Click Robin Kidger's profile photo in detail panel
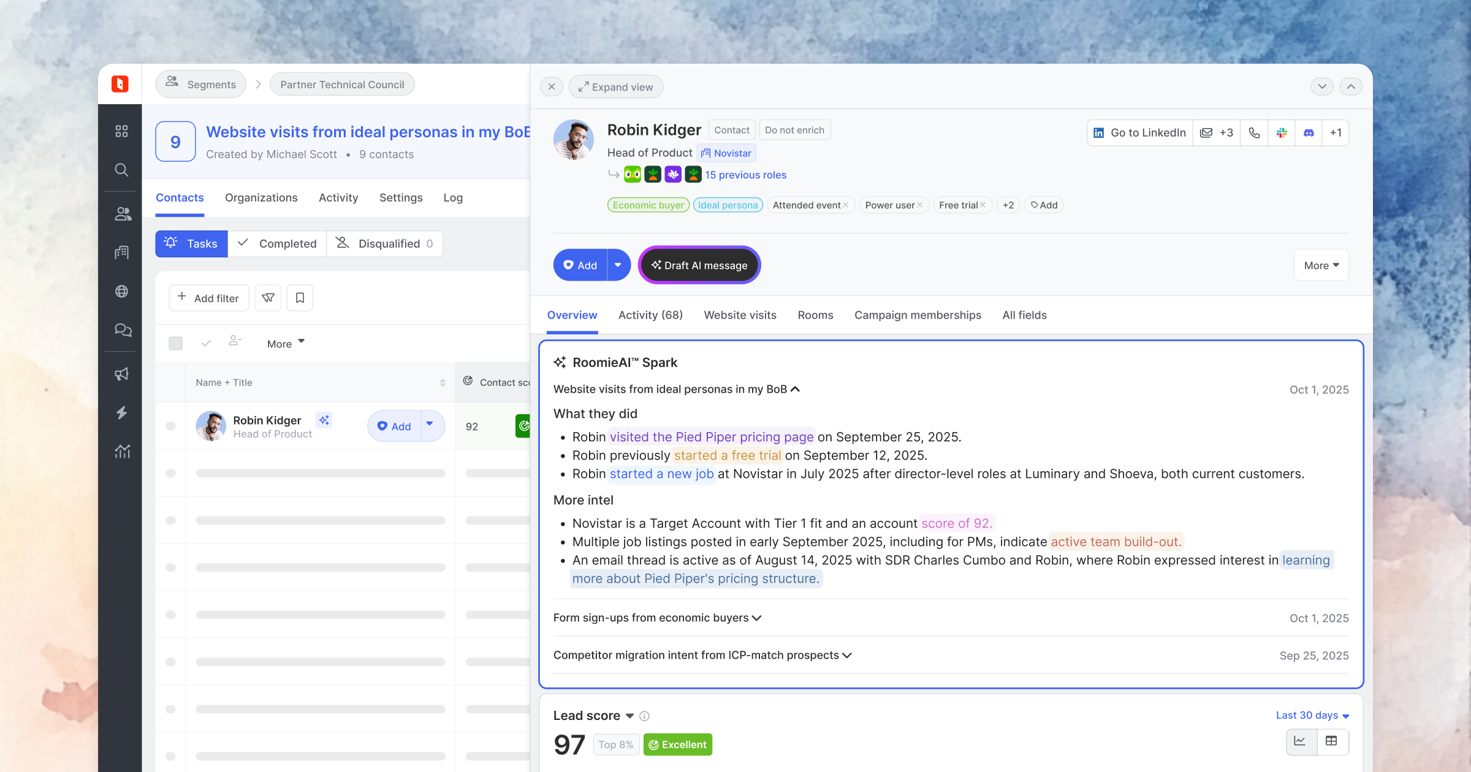This screenshot has height=772, width=1471. pos(573,140)
